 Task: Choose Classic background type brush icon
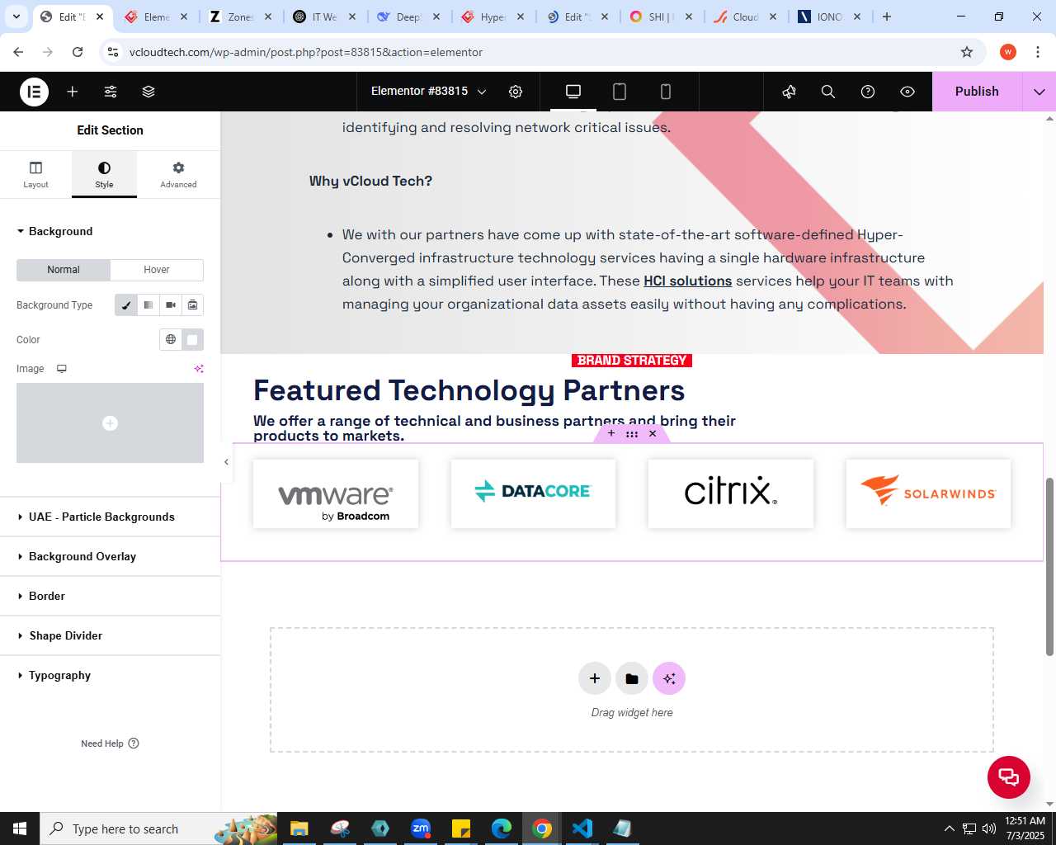[126, 305]
